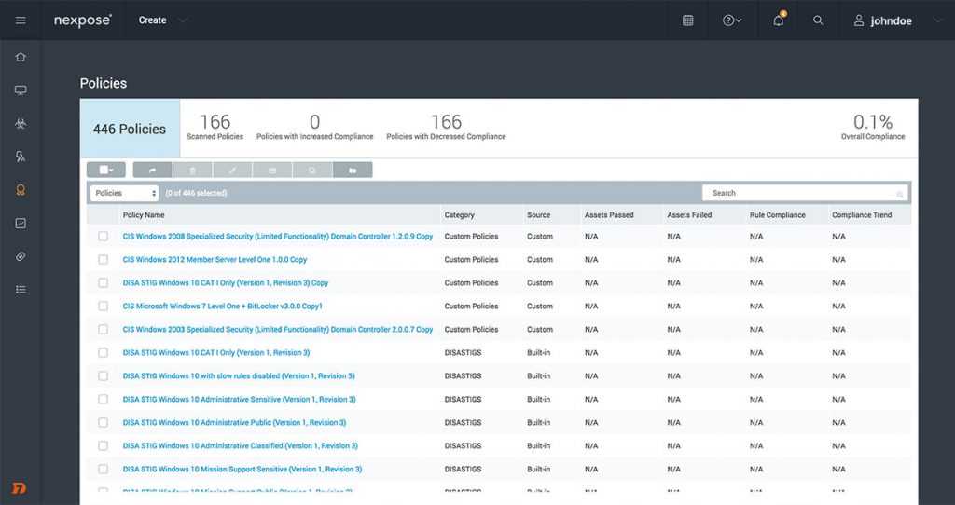The width and height of the screenshot is (955, 505).
Task: Open the Reports chart icon in sidebar
Action: click(21, 224)
